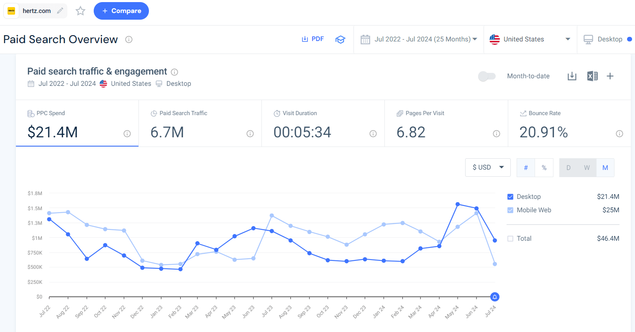Switch chart granularity to Weekly
The image size is (635, 332).
tap(586, 167)
